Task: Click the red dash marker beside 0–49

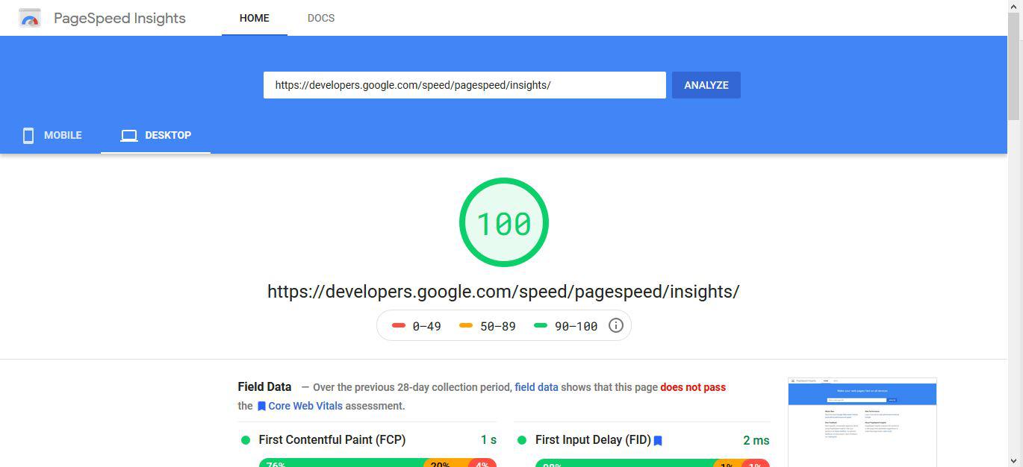Action: [x=399, y=325]
